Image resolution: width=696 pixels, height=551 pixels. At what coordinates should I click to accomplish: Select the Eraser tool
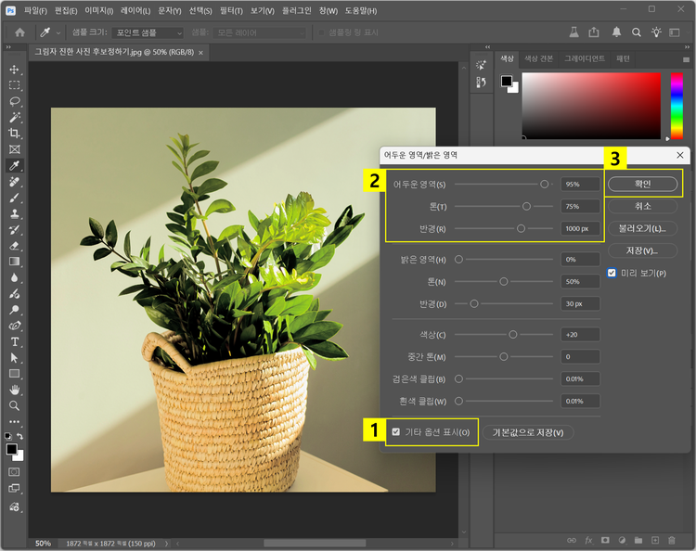[x=14, y=246]
